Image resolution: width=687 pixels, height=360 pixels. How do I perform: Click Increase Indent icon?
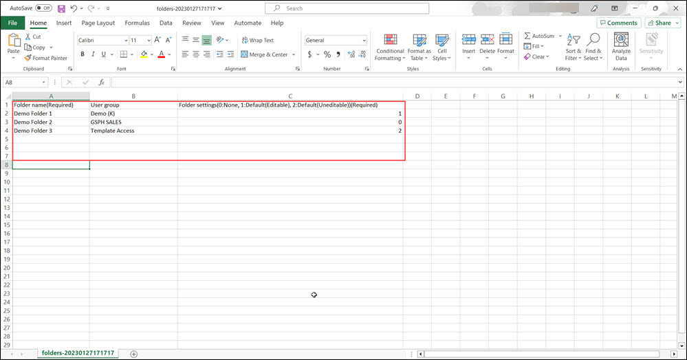[231, 54]
